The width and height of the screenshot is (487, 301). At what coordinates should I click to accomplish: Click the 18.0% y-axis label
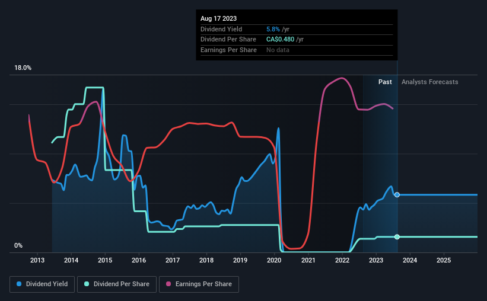(x=23, y=68)
